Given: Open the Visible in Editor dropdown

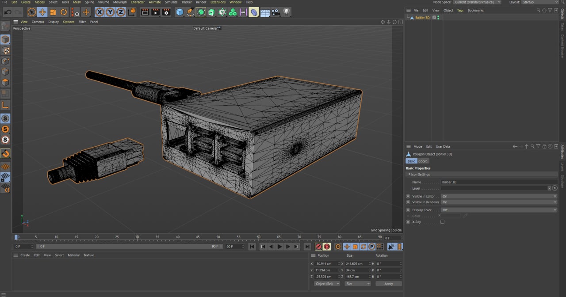Looking at the screenshot, I should pos(499,196).
